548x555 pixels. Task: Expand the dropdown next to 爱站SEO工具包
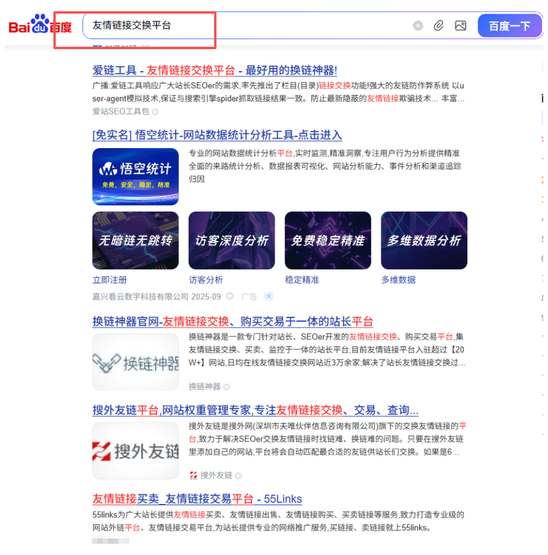(155, 111)
